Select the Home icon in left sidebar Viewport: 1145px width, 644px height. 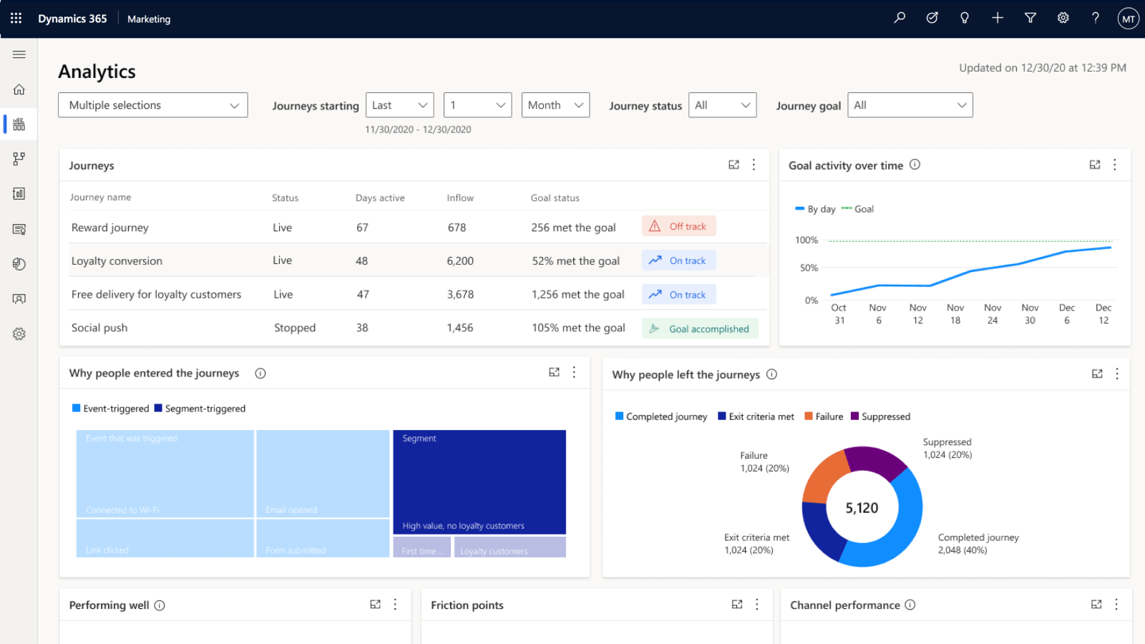click(19, 89)
